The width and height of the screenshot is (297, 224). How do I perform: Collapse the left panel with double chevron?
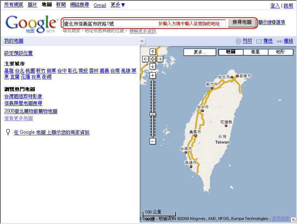coord(142,41)
